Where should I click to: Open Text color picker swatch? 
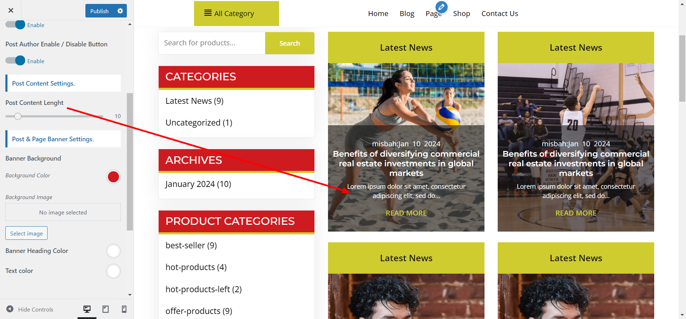(113, 271)
